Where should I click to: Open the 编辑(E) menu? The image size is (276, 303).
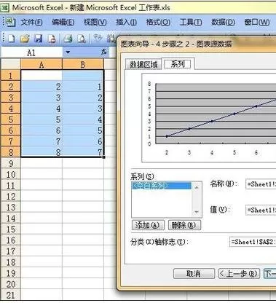pyautogui.click(x=63, y=23)
